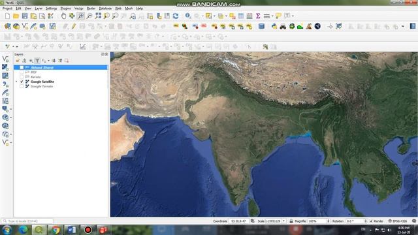Open the Show Layout Manager icon
The image size is (418, 235).
42,16
